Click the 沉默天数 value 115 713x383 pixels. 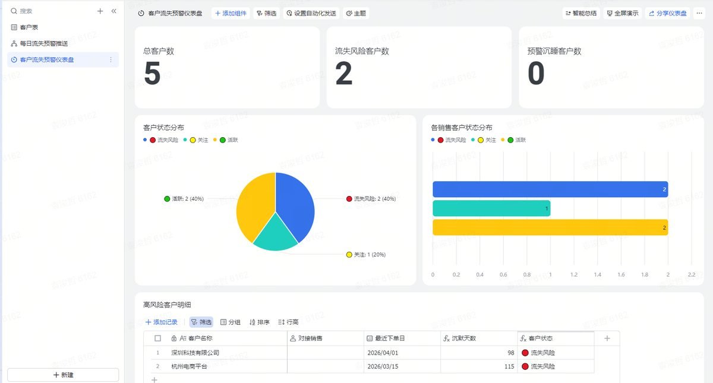479,366
